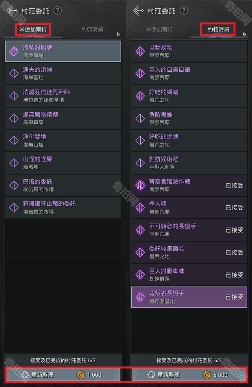Screen dimensions: 252x387
Task: Choose the 以物易物 quest in 東部荒原
Action: pos(189,51)
